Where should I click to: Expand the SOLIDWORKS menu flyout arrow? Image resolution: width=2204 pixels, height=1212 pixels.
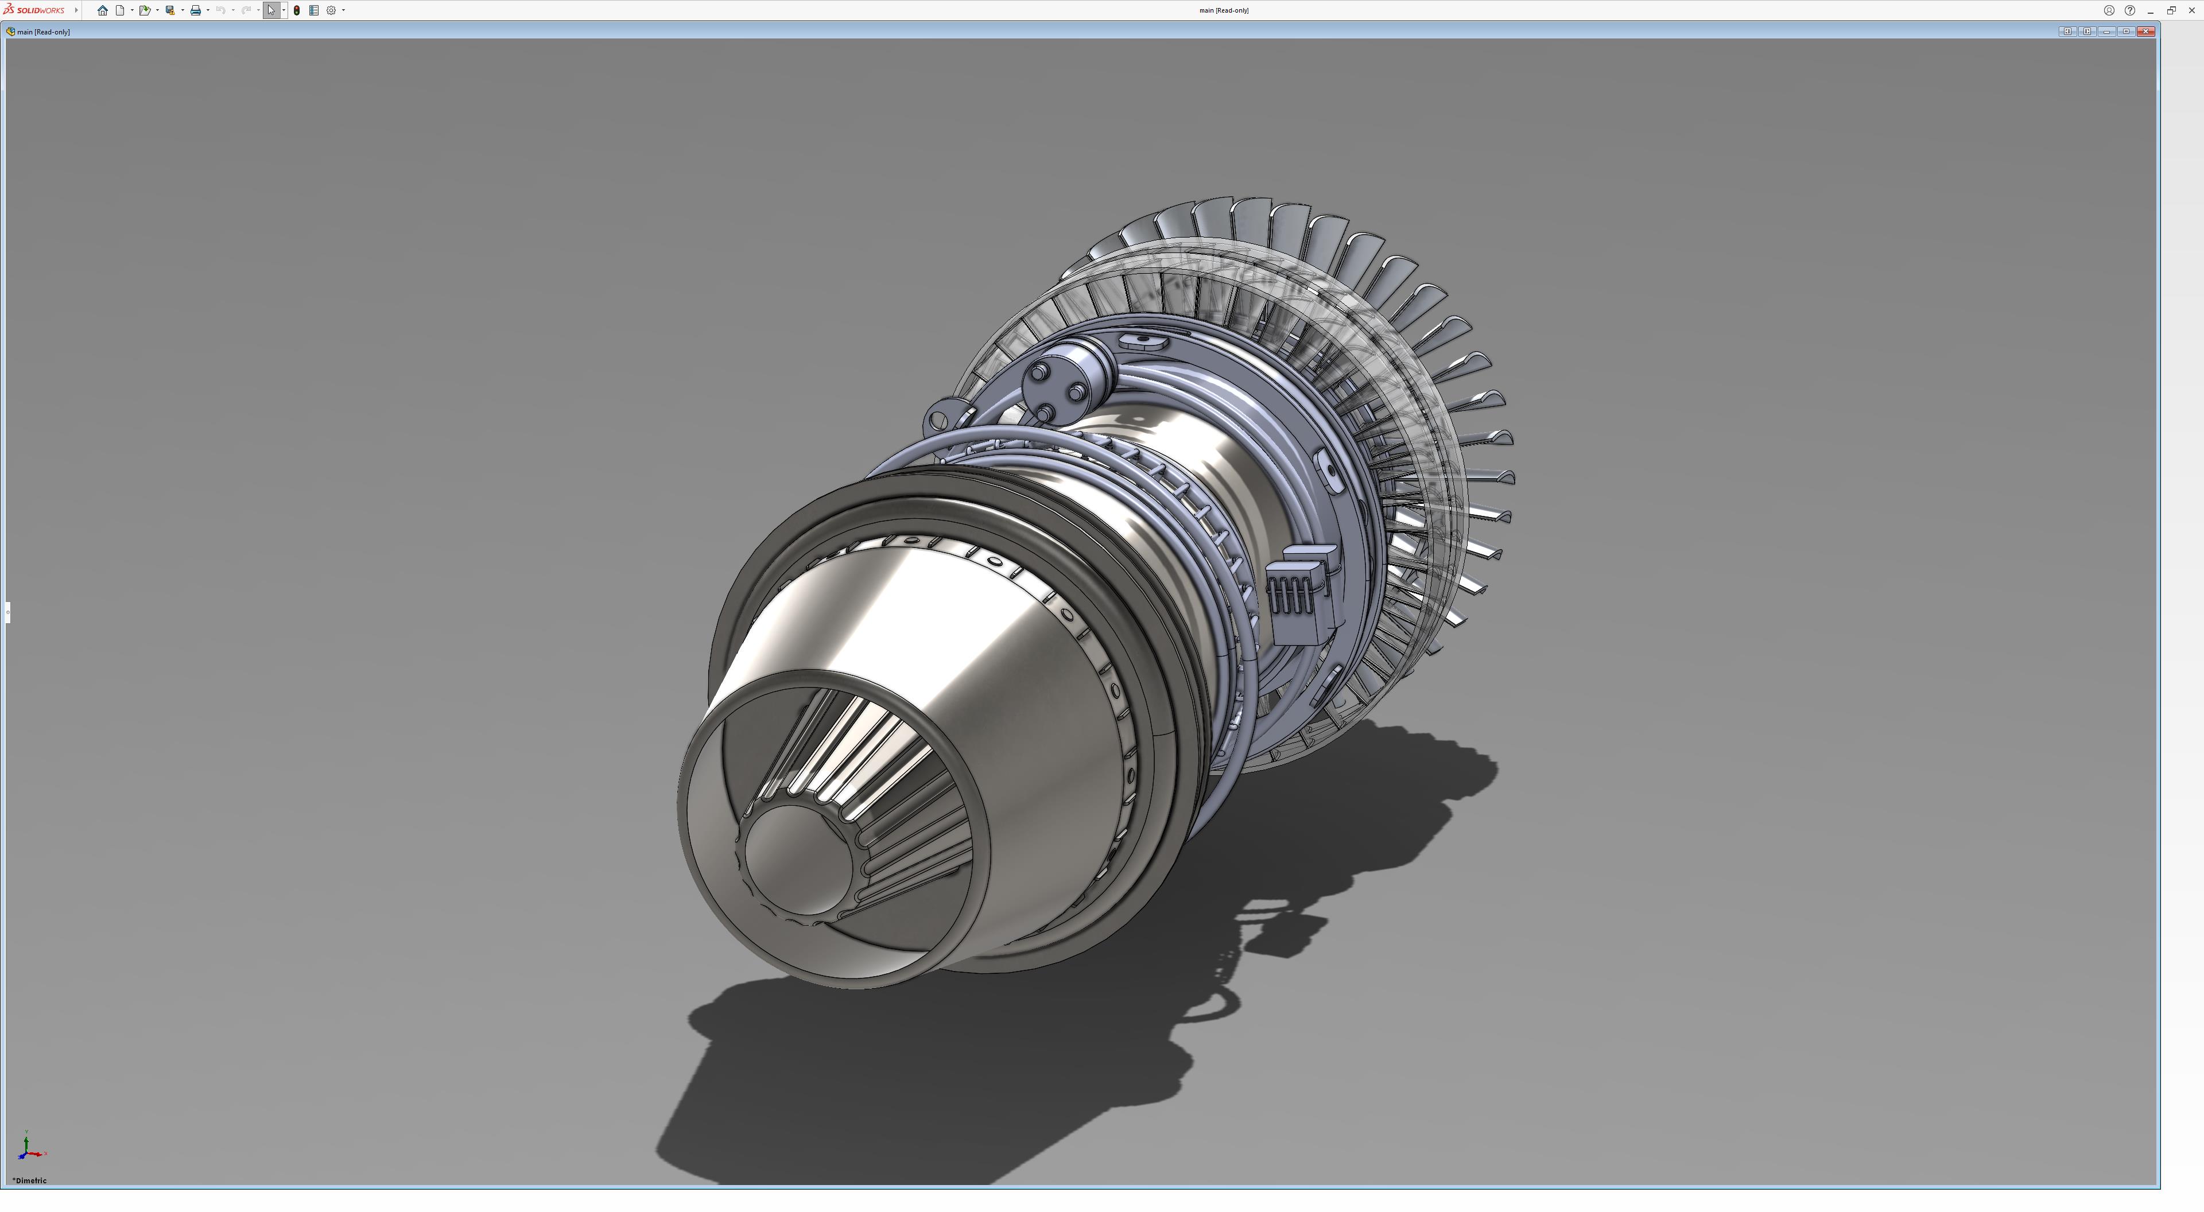[76, 10]
